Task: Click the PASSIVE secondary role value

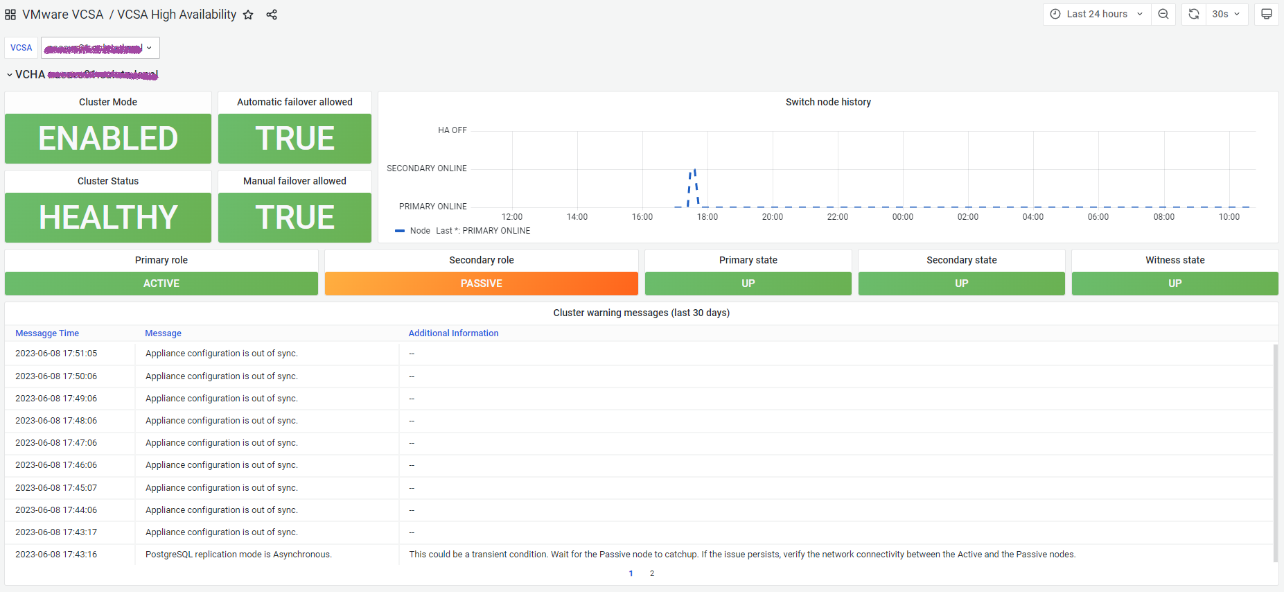Action: point(482,284)
